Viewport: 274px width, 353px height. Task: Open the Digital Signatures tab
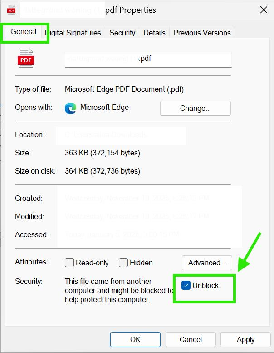(73, 33)
